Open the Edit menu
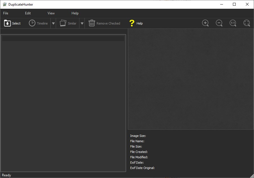 (x=28, y=13)
